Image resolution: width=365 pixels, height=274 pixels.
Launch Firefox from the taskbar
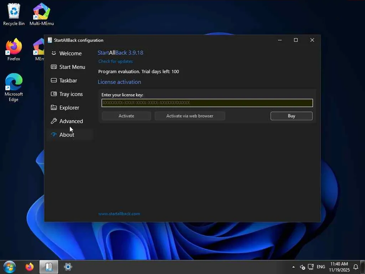30,267
